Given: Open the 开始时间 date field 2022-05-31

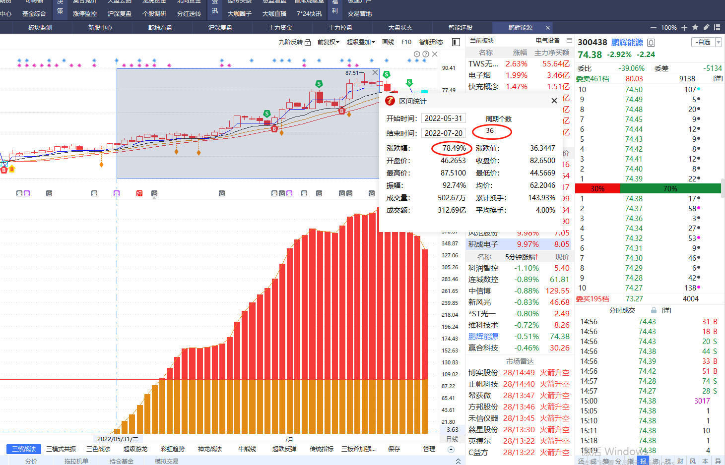Looking at the screenshot, I should point(443,118).
